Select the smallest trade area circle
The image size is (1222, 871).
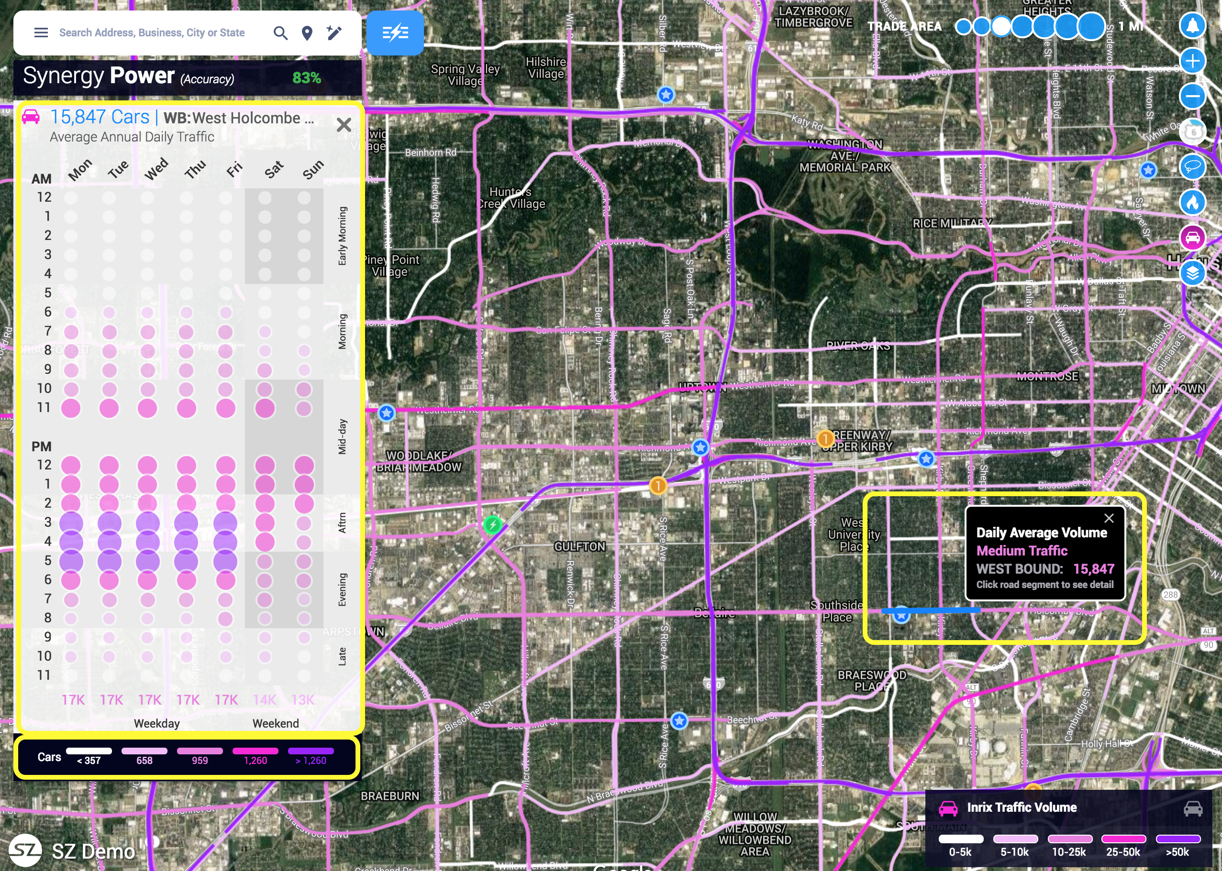(x=963, y=26)
